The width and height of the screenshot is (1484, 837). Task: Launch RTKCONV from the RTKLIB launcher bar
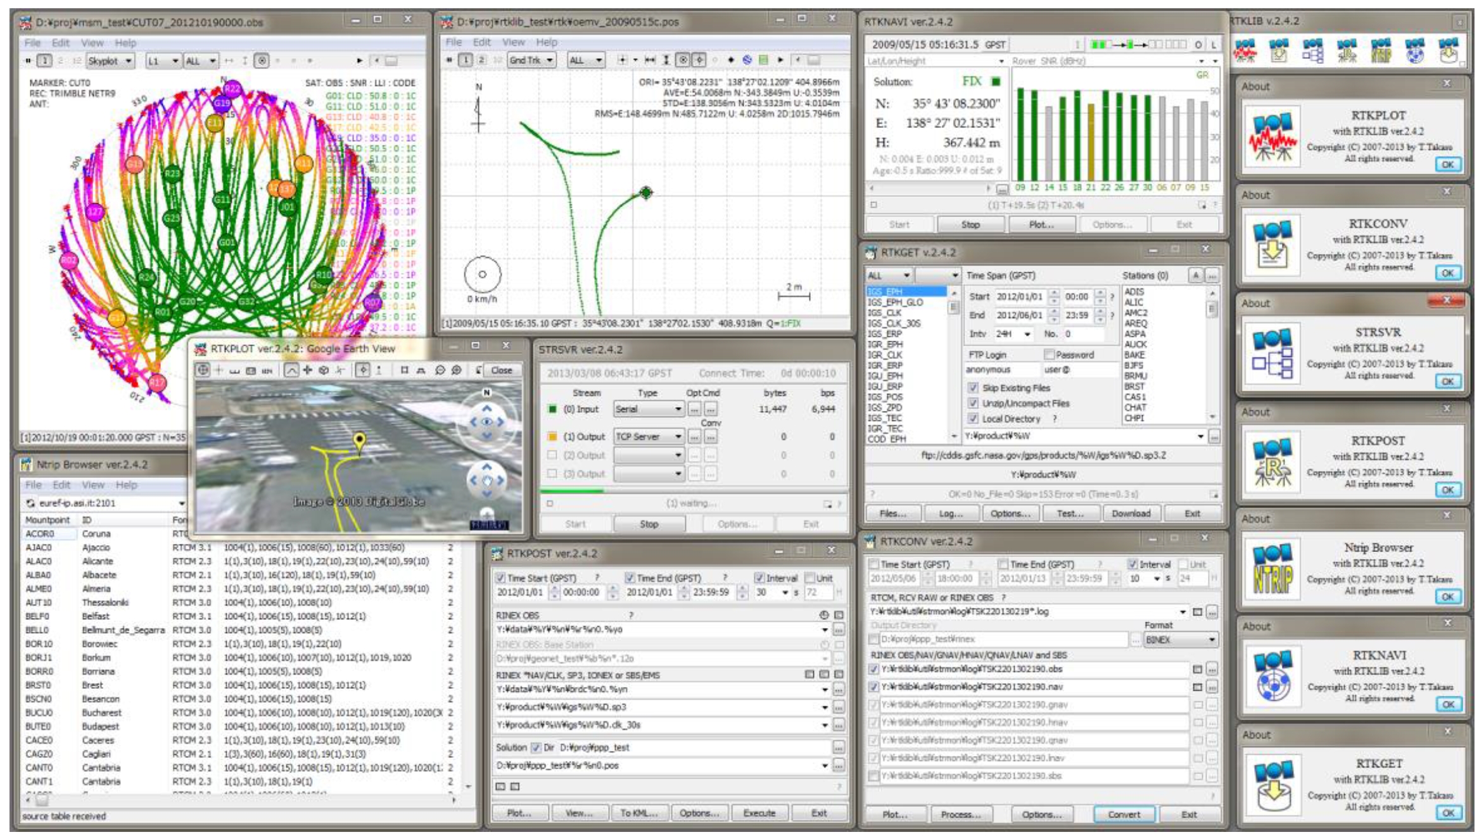pyautogui.click(x=1278, y=52)
